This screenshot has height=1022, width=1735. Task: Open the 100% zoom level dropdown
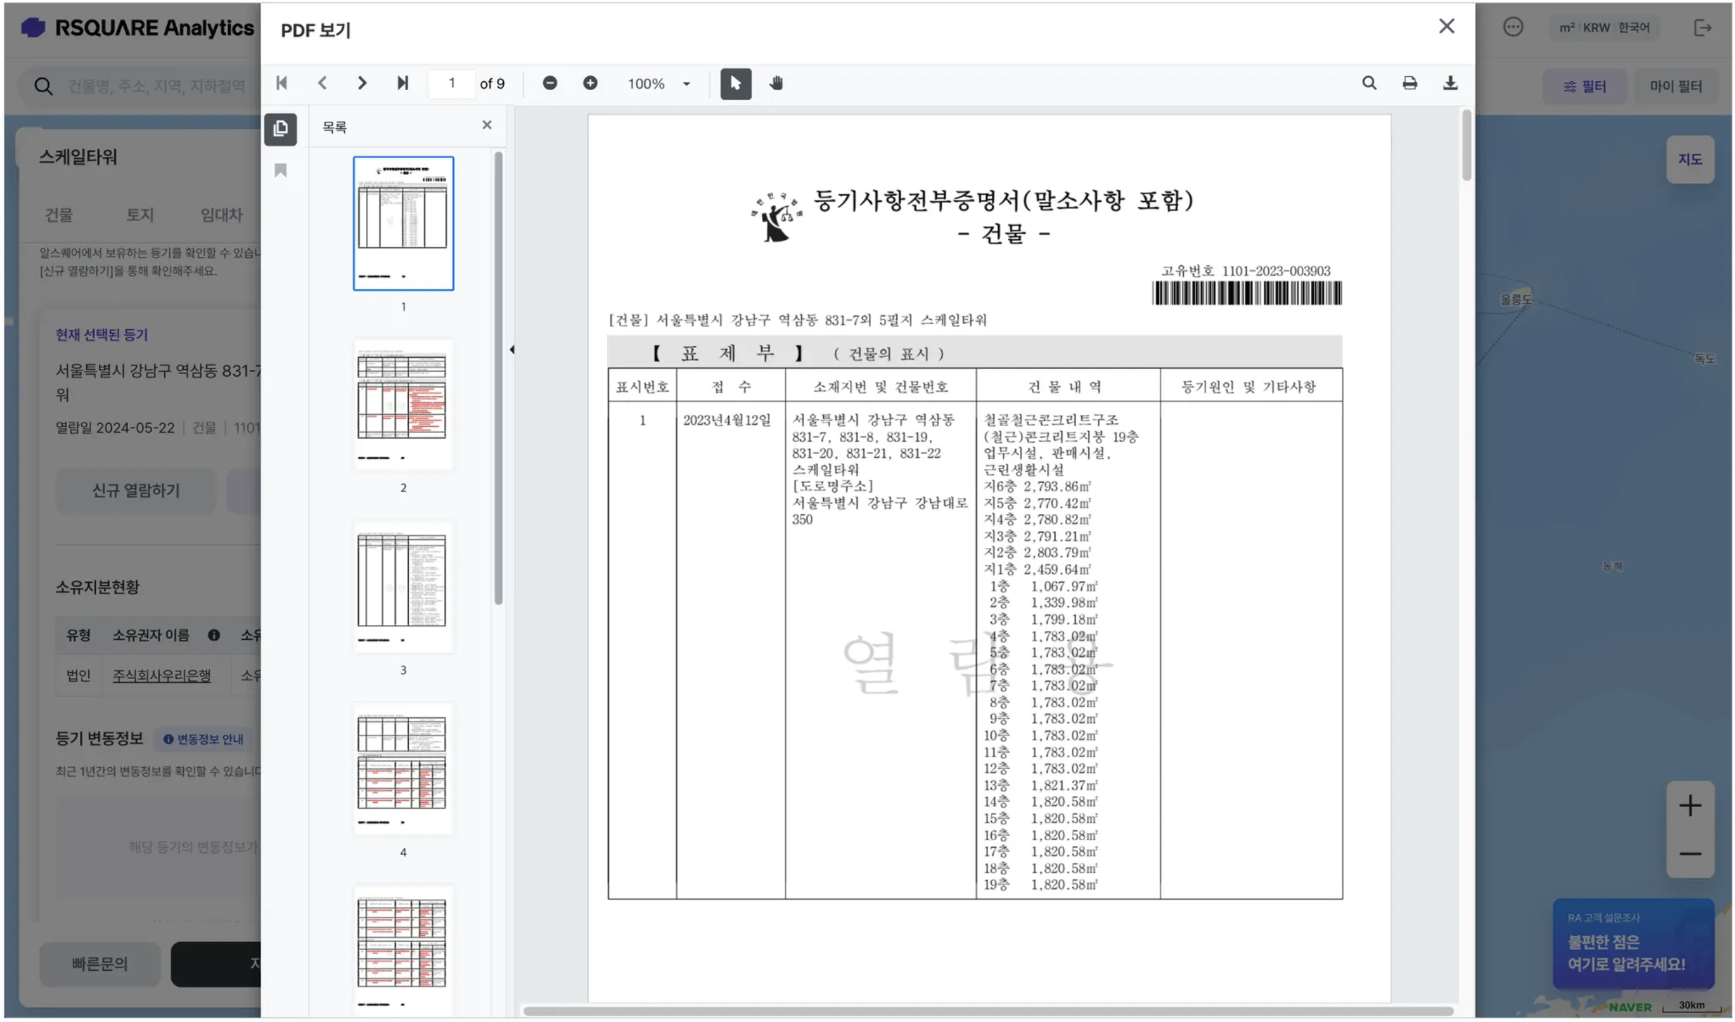(686, 84)
